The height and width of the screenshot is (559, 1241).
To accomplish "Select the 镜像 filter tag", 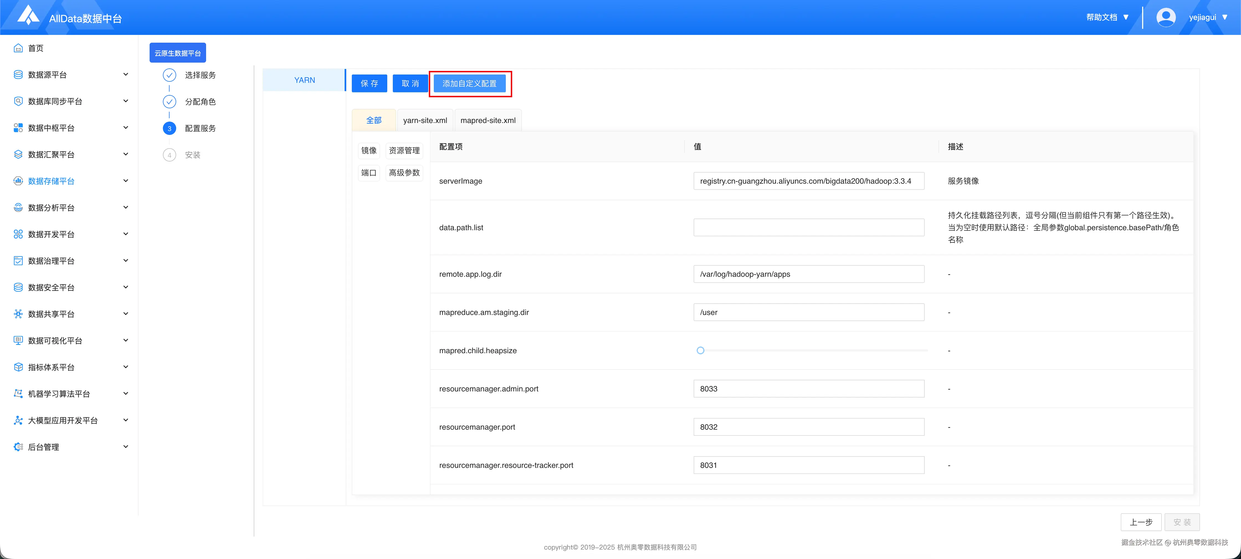I will [368, 150].
